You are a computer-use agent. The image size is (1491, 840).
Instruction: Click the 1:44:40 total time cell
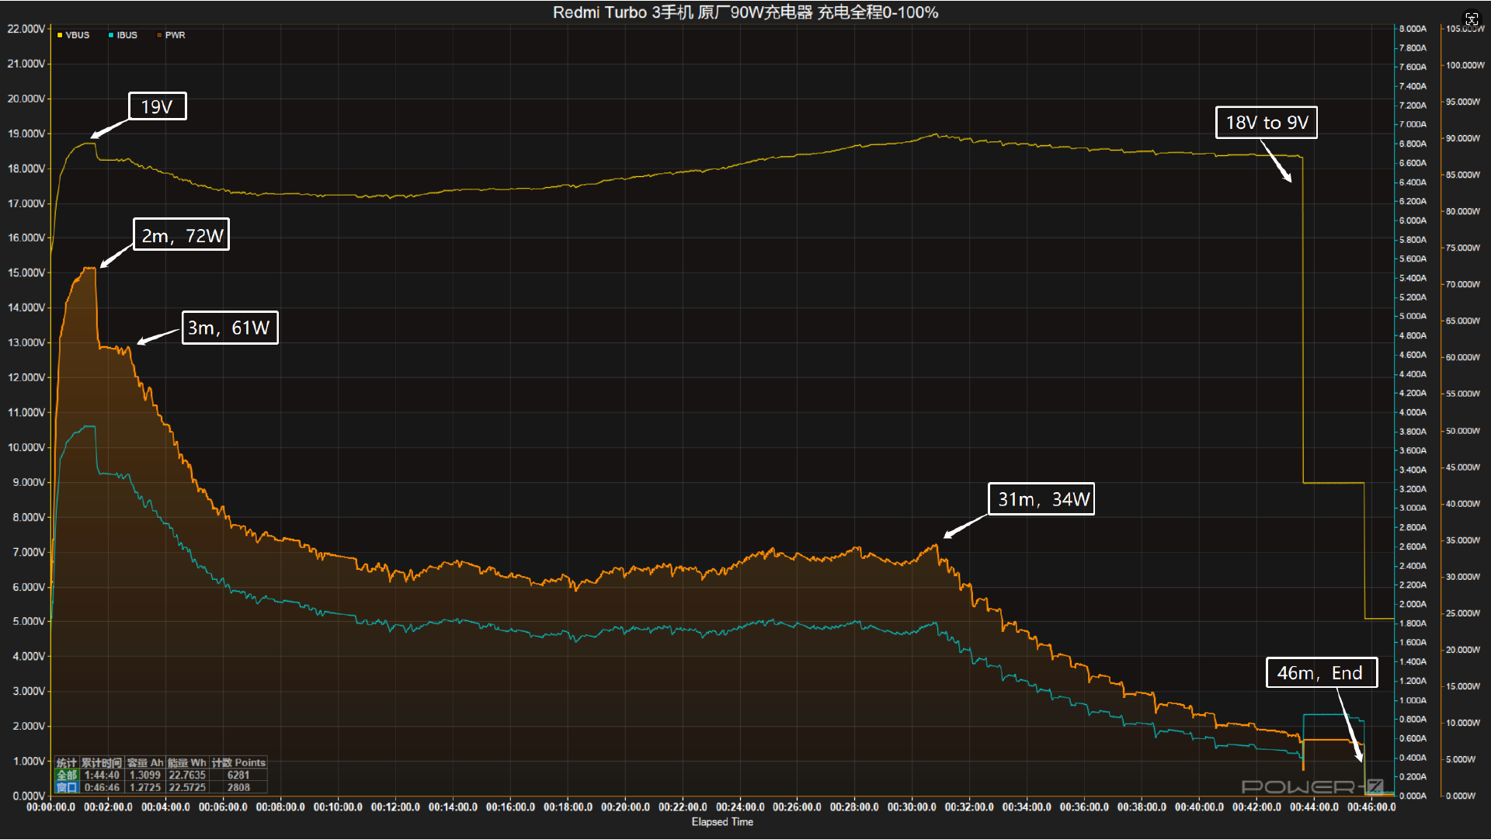click(102, 775)
